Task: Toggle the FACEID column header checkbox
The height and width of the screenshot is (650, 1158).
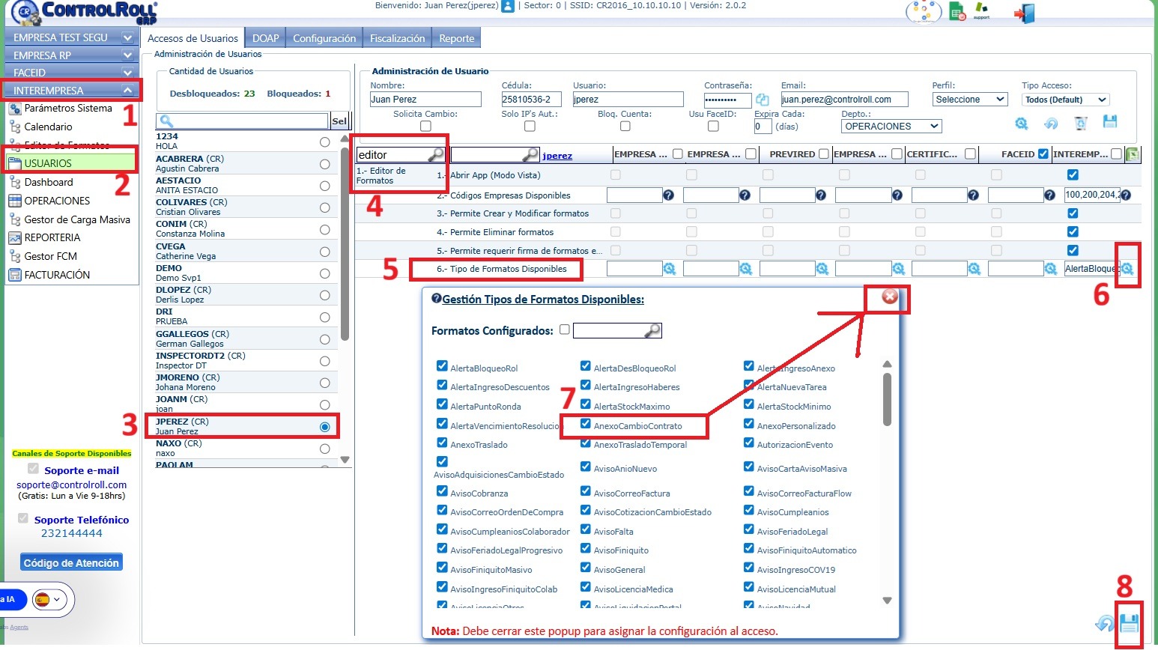Action: pos(1043,154)
